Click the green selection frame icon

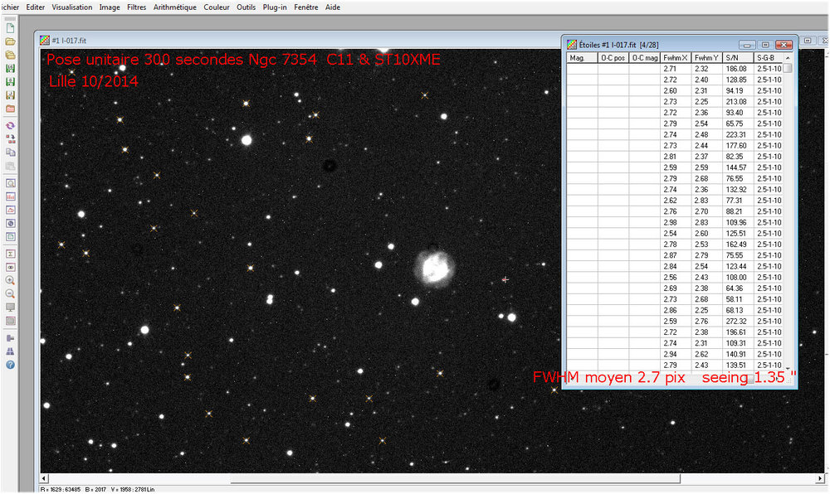click(10, 237)
